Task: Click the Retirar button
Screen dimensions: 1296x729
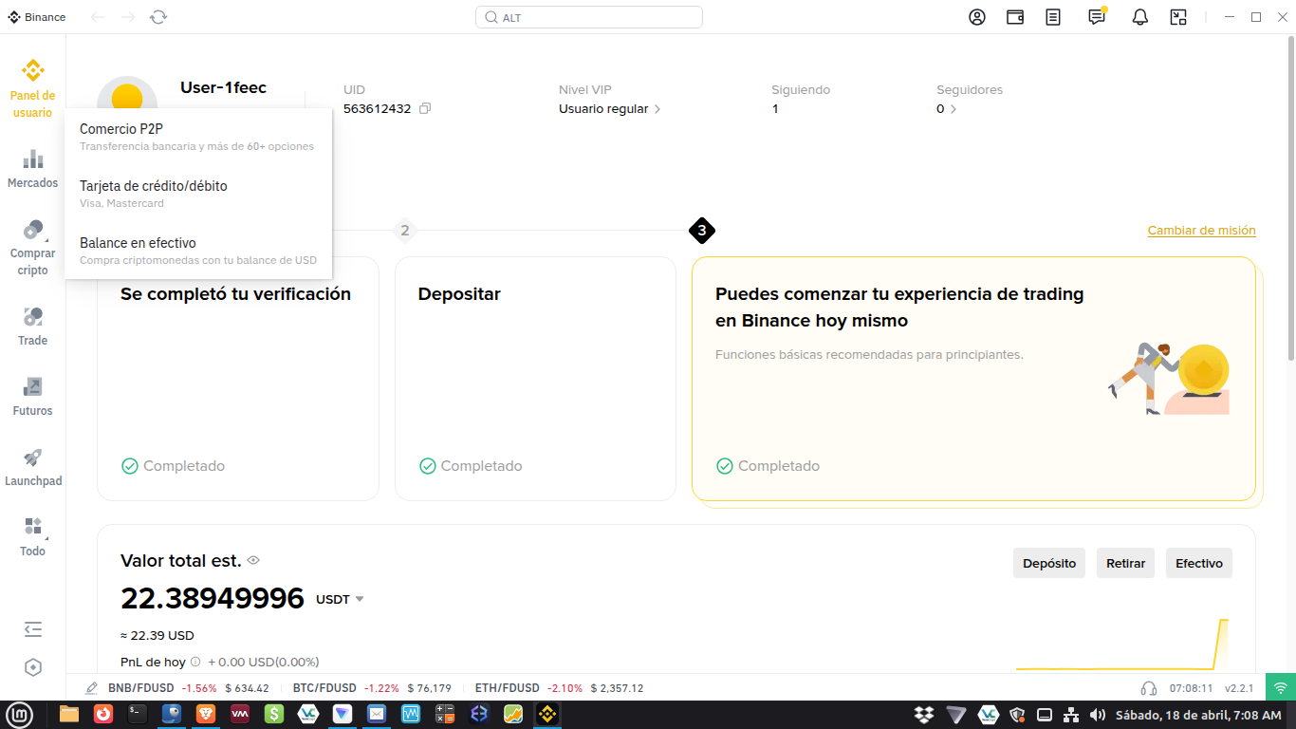Action: coord(1126,563)
